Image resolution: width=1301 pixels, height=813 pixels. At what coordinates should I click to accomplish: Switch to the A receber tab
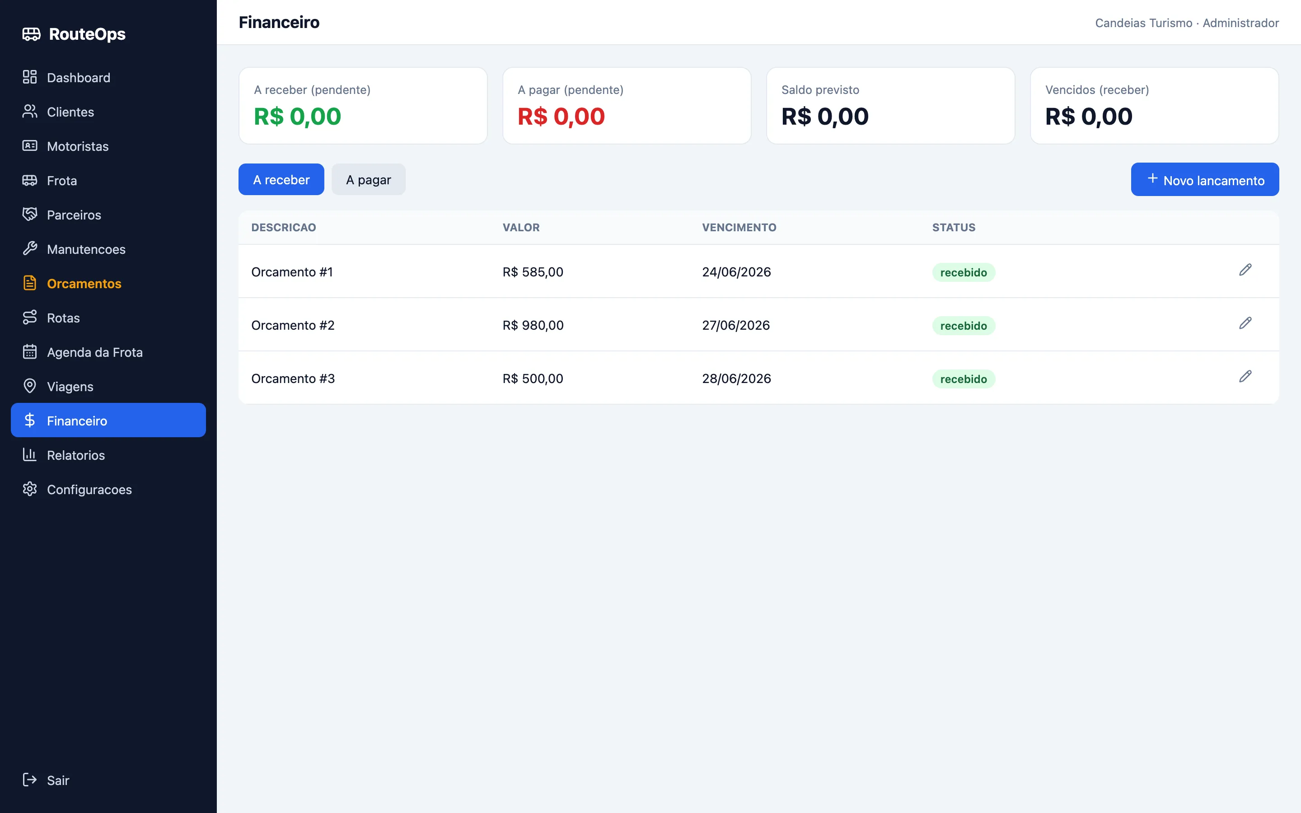pyautogui.click(x=281, y=180)
